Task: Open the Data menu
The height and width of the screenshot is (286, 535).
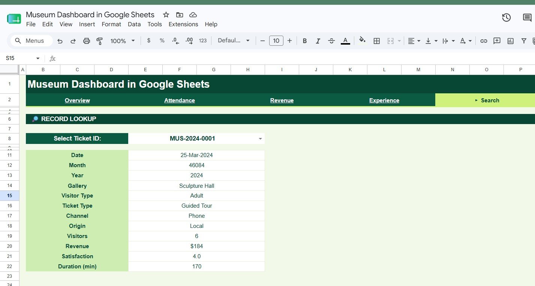Action: pos(134,24)
